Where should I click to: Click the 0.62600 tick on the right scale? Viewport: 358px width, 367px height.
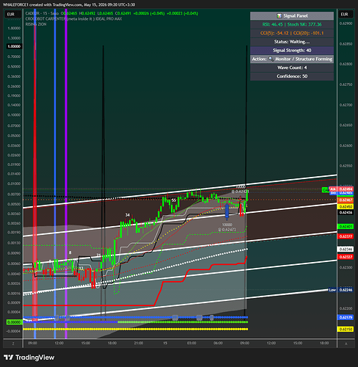(x=346, y=145)
